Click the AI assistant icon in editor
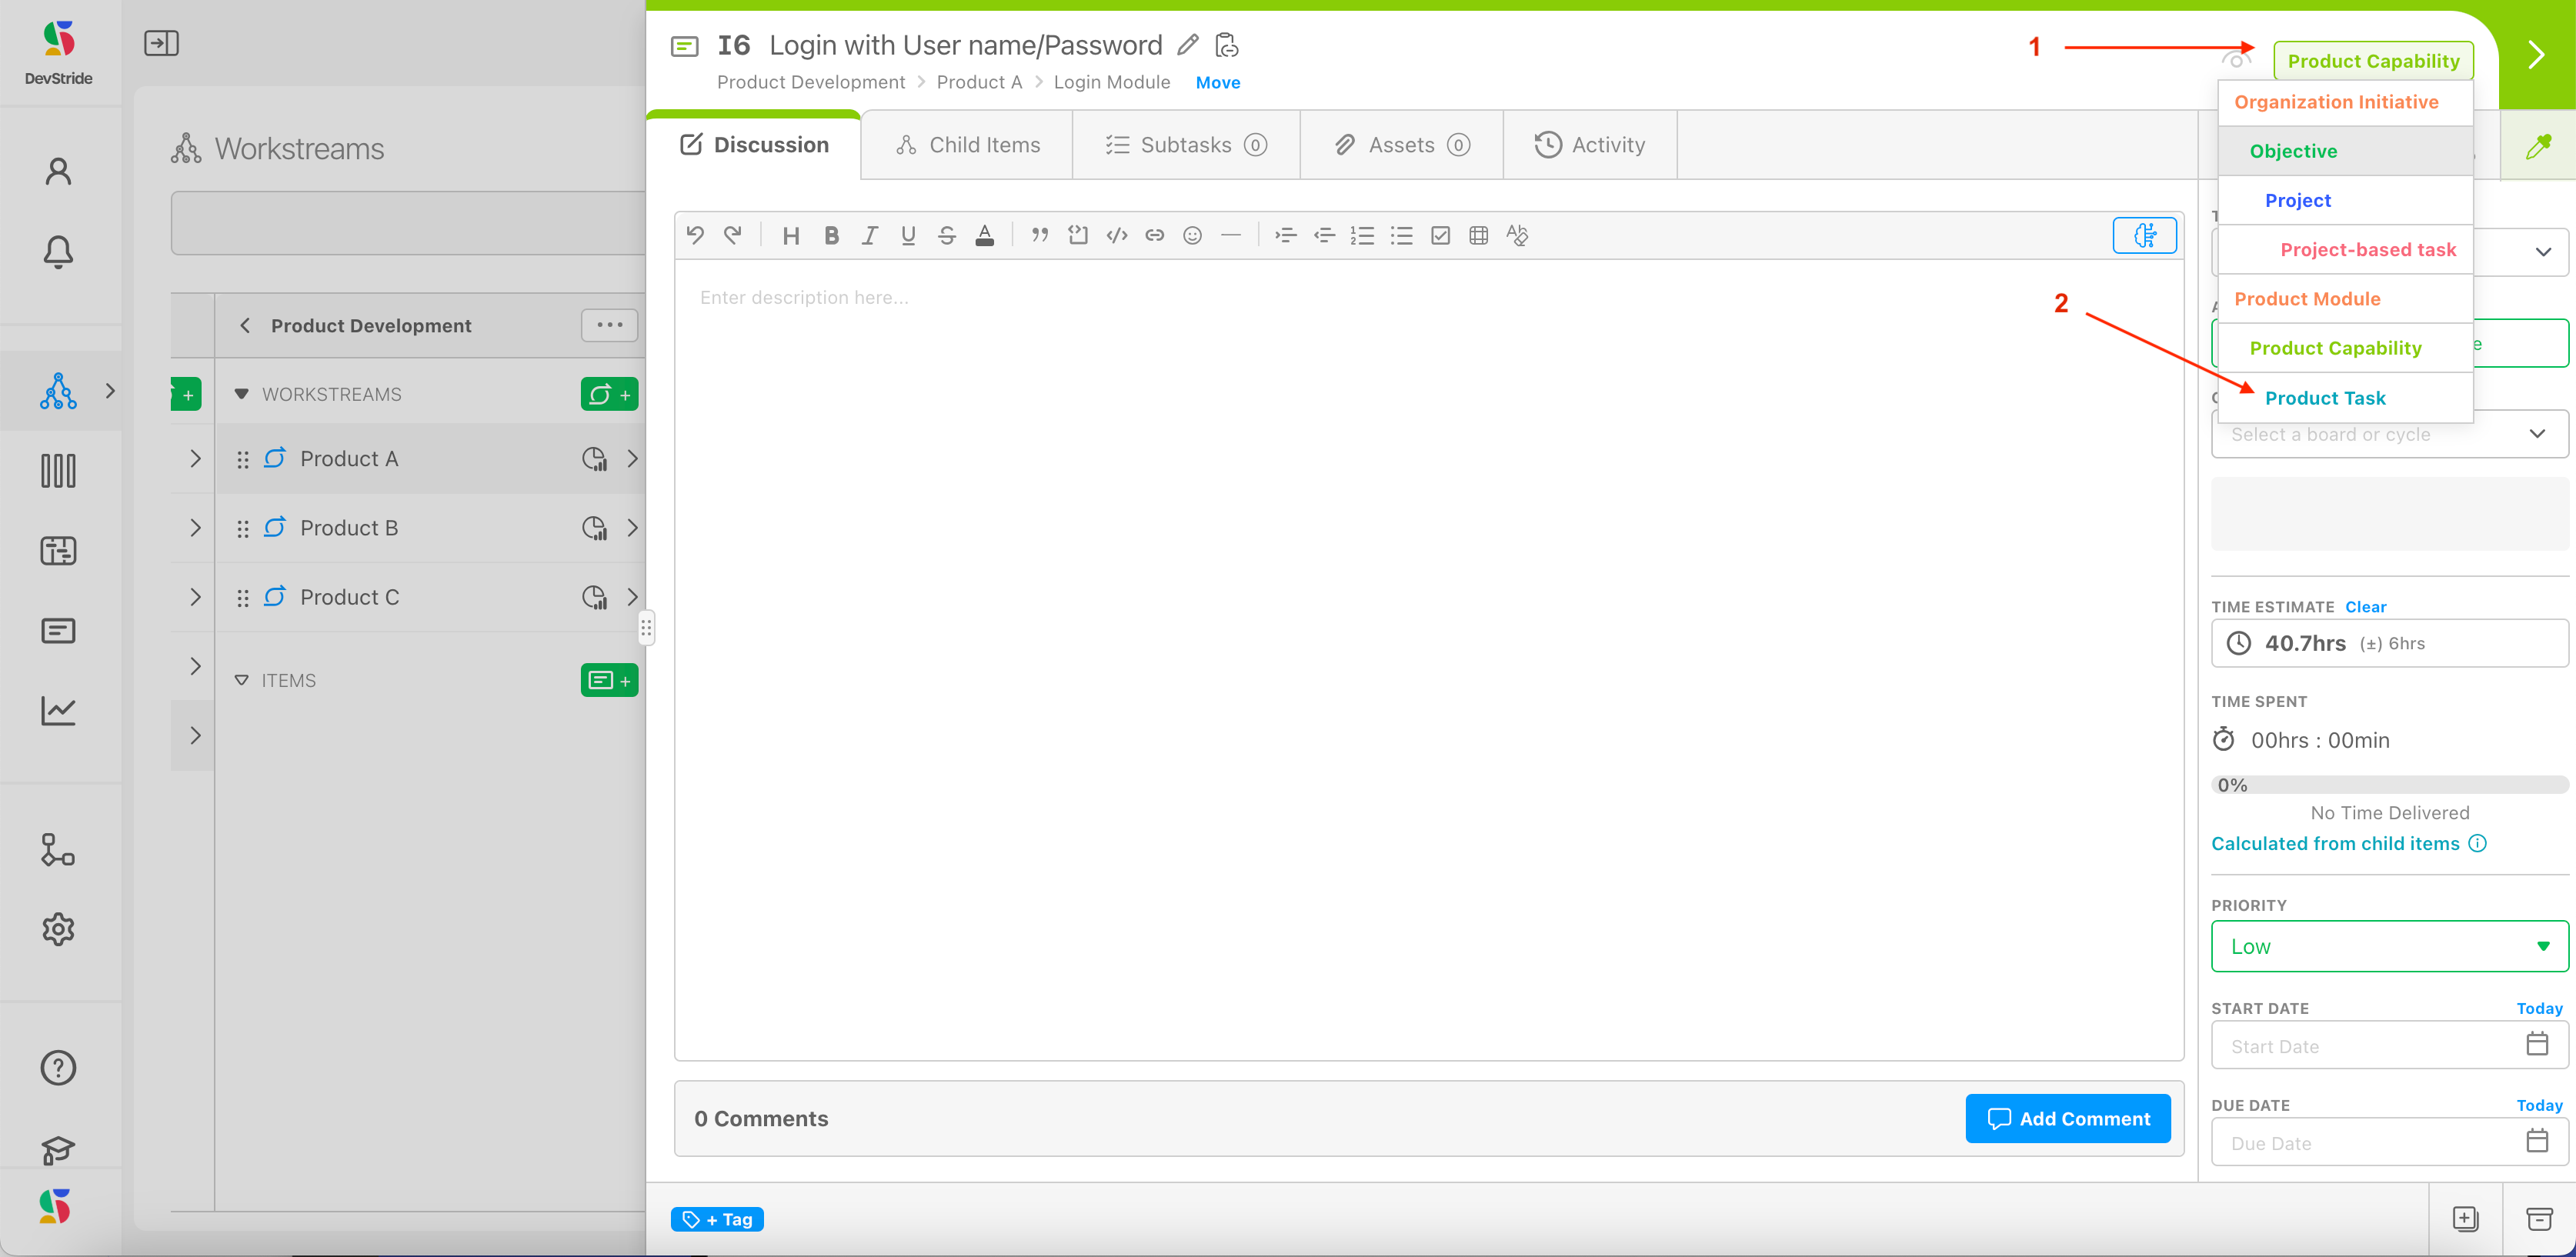Image resolution: width=2576 pixels, height=1257 pixels. point(2144,235)
